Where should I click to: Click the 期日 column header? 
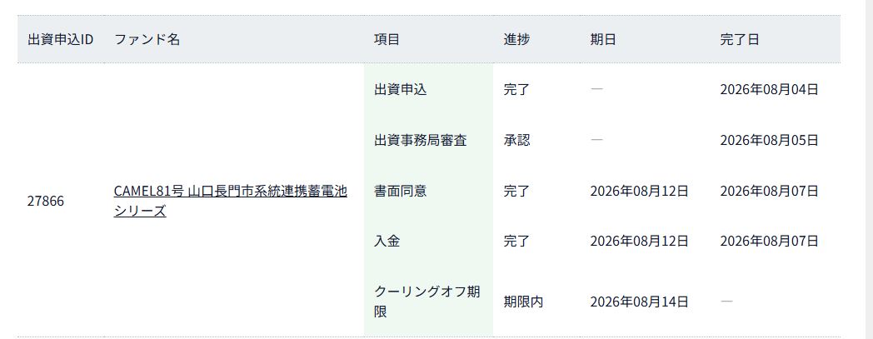point(603,39)
